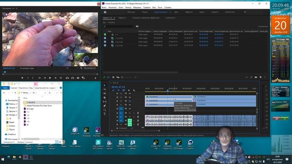Add a marker from the timeline header
This screenshot has width=292, height=164.
pyautogui.click(x=129, y=90)
